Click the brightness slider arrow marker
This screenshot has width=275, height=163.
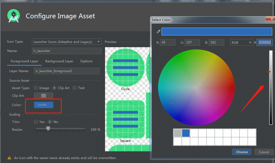[x=269, y=72]
